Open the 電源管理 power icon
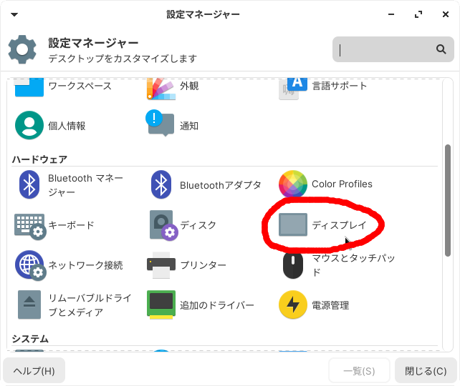Image resolution: width=460 pixels, height=386 pixels. pos(293,305)
